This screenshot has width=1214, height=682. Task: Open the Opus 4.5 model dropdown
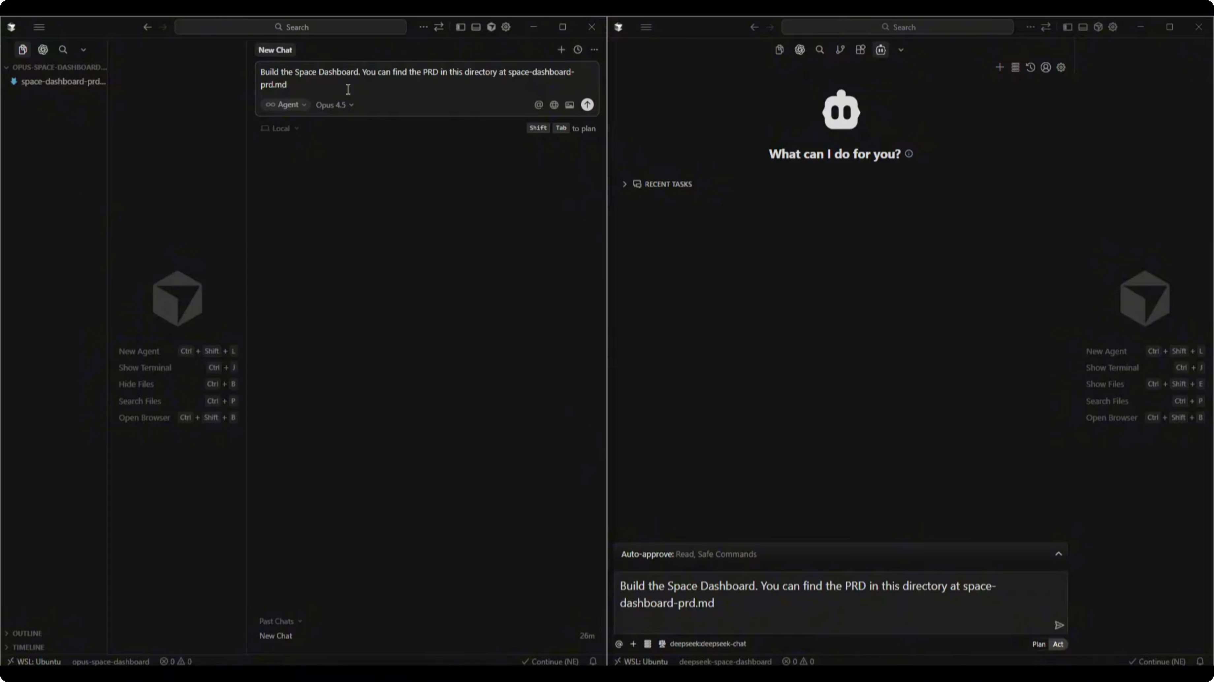(x=334, y=104)
